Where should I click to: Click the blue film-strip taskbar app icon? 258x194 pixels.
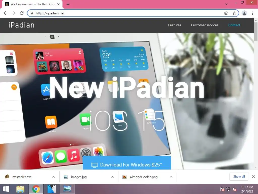coord(51,189)
